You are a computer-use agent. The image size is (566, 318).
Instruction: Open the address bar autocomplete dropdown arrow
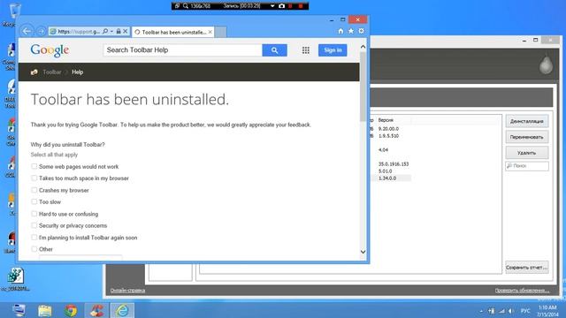click(x=111, y=32)
